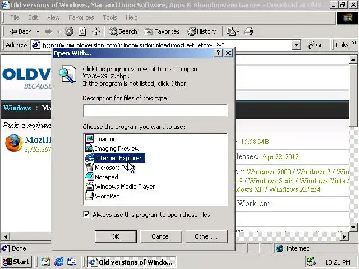Viewport: 359px width, 269px height.
Task: Click the Old versions of Windo... taskbar button
Action: point(132,262)
